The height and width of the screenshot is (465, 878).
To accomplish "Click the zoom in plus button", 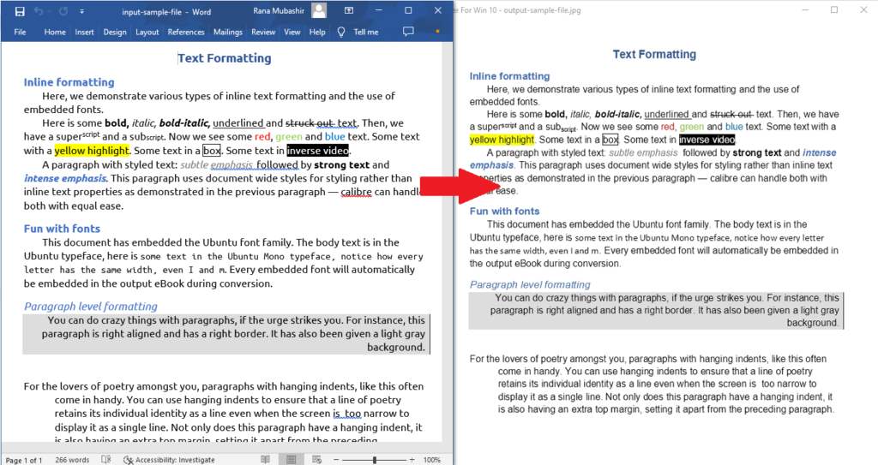I will click(x=412, y=459).
